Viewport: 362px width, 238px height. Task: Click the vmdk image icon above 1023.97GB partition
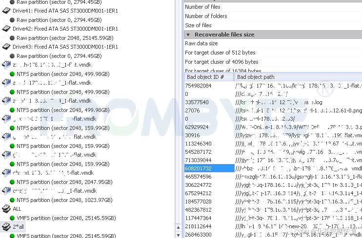click(6, 190)
